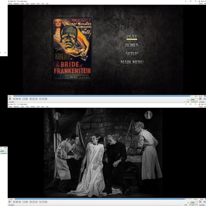Screen dimensions: 206x206
Task: Go to previous DVD chapter in bottom window
Action: point(40,202)
